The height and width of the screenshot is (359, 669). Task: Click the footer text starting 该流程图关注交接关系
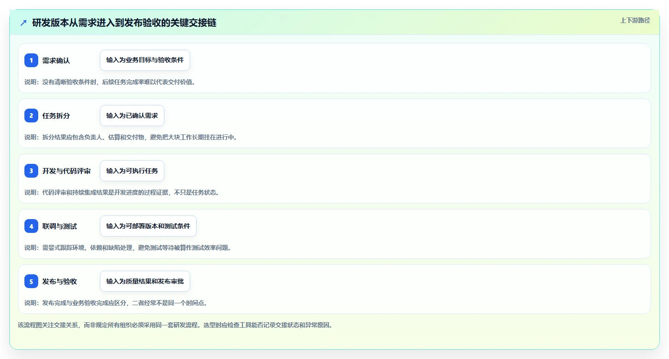pos(175,325)
